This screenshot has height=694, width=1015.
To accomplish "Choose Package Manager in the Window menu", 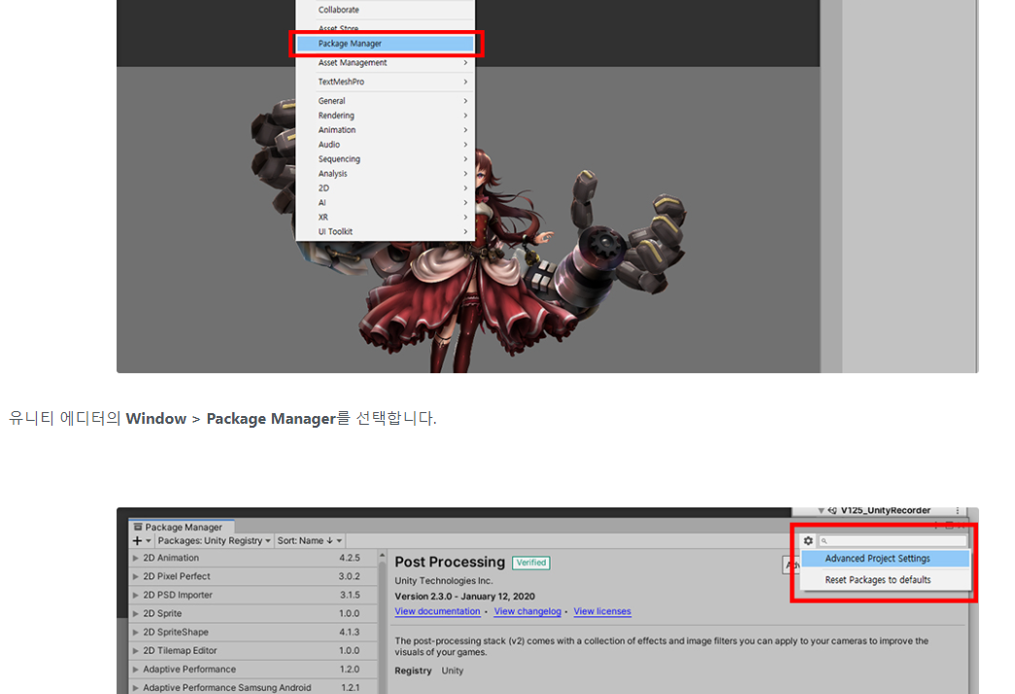I will (386, 44).
